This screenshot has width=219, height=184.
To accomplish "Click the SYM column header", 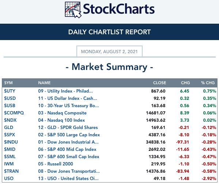I will (8, 83).
